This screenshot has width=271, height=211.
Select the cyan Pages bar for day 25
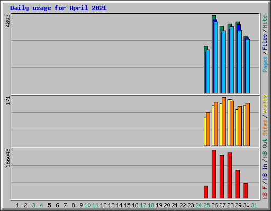pos(208,71)
